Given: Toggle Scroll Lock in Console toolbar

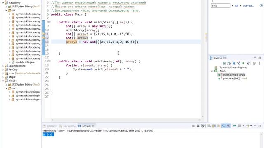Looking at the screenshot, I should pos(214,126).
